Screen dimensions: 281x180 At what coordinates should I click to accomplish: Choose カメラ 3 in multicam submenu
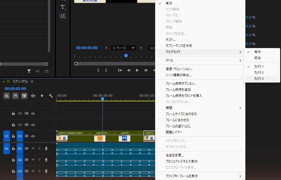262,78
